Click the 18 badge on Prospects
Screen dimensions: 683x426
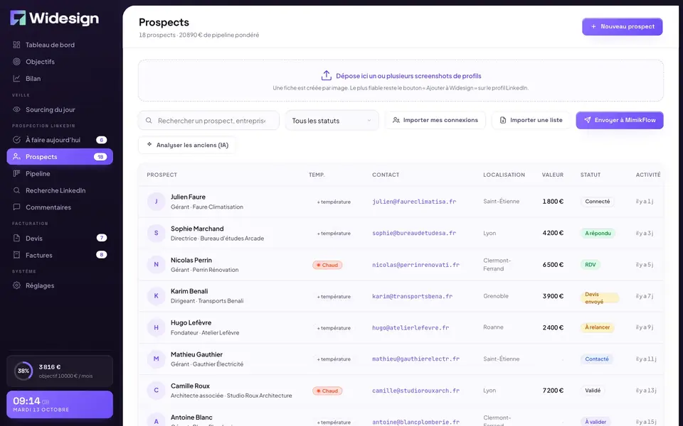coord(100,157)
